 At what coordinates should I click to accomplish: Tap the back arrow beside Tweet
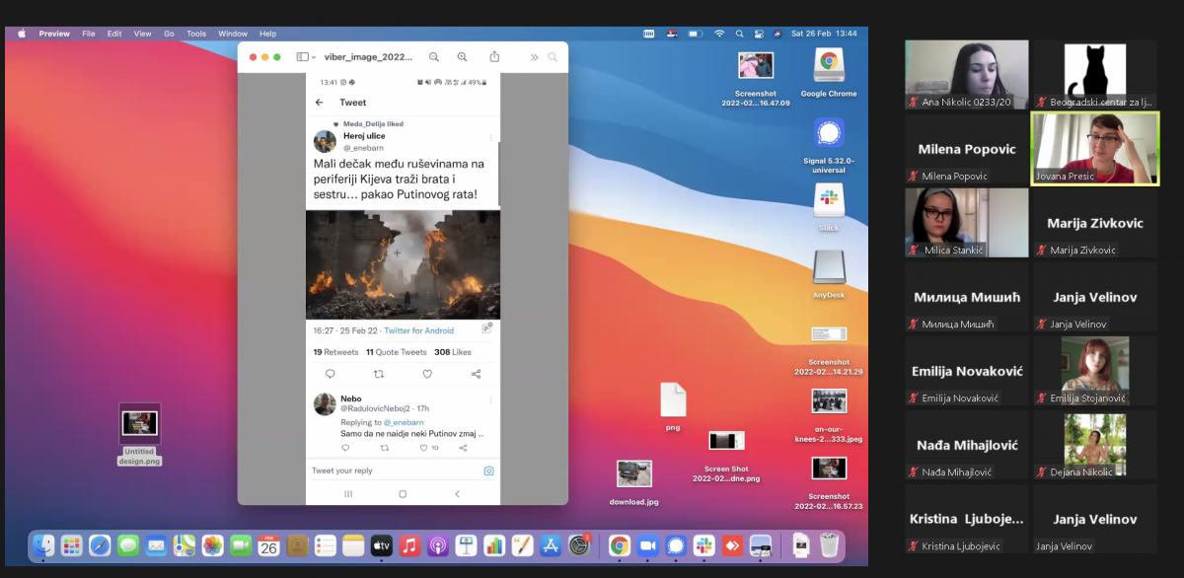coord(319,103)
